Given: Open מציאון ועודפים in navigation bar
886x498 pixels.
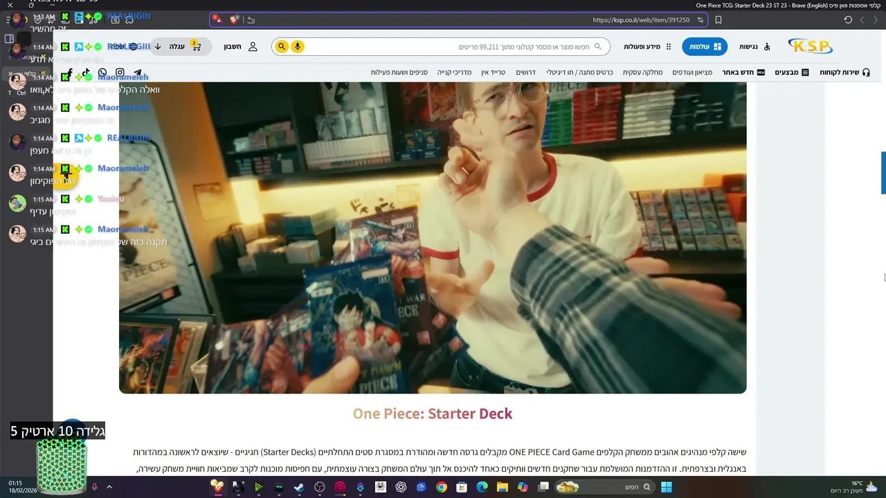Looking at the screenshot, I should pyautogui.click(x=692, y=72).
